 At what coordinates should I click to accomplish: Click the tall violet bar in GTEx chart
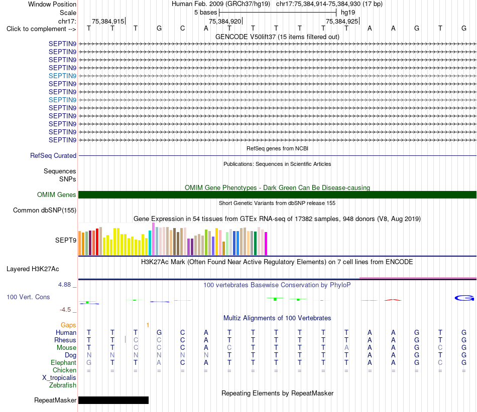coord(153,239)
